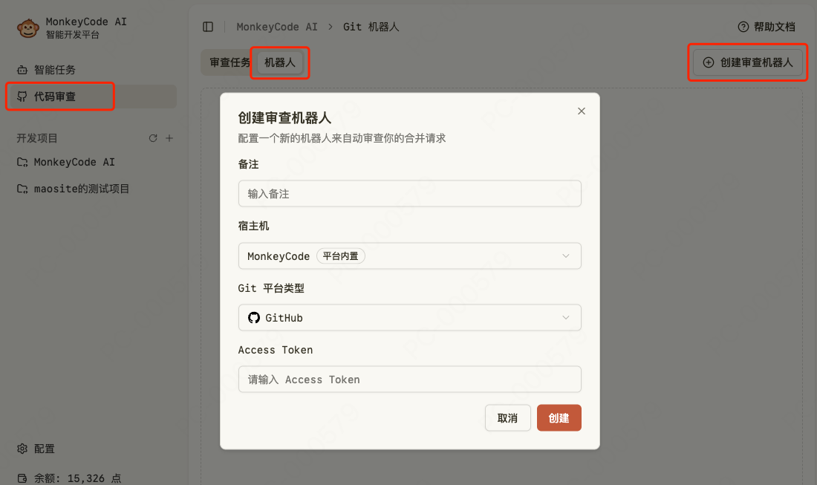The height and width of the screenshot is (485, 817).
Task: Open the 宿主机 dropdown
Action: (x=409, y=255)
